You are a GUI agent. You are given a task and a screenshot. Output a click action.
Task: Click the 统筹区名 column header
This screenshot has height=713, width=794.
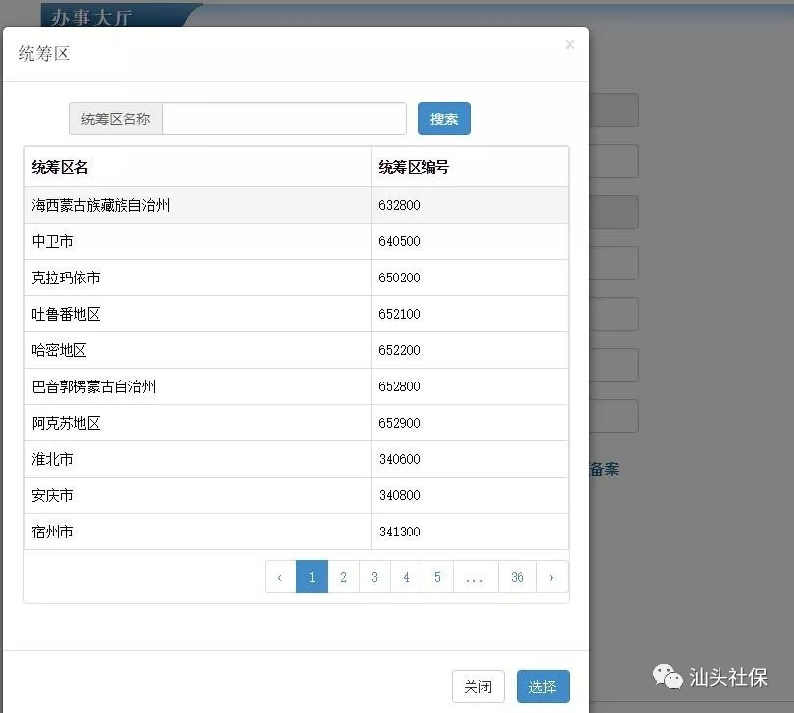pyautogui.click(x=197, y=167)
